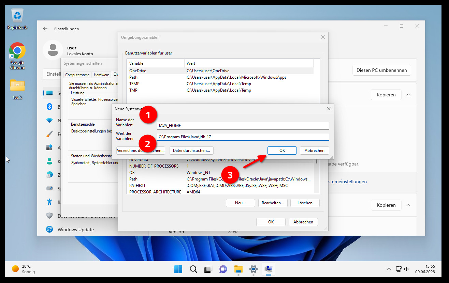Click the Diesen PC umbenennen button
449x283 pixels.
click(x=381, y=70)
